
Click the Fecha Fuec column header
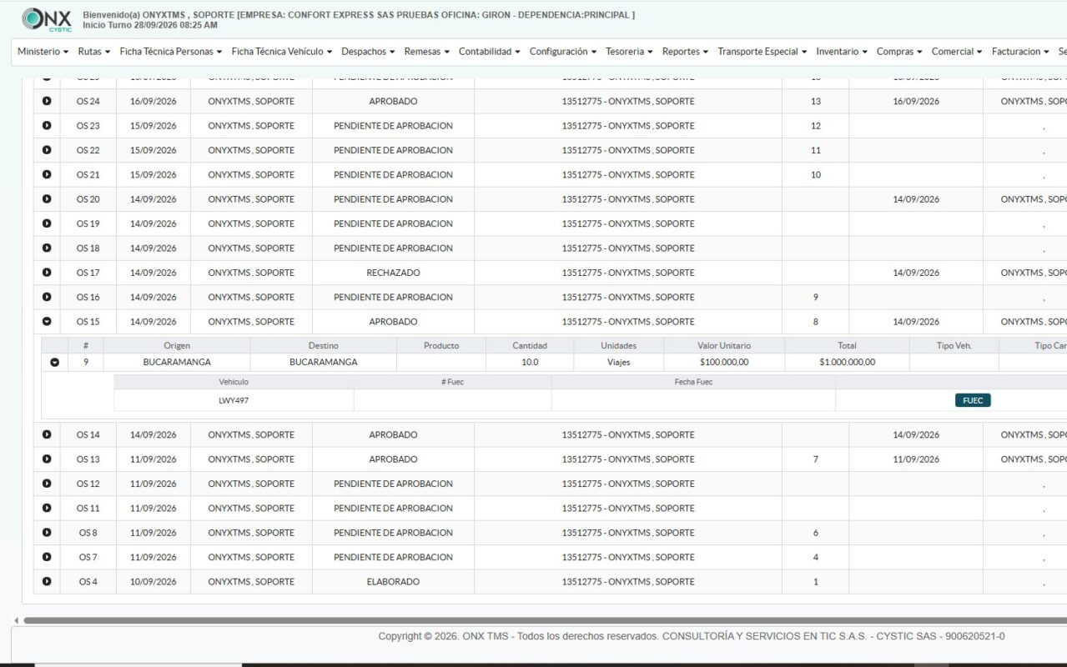(693, 382)
